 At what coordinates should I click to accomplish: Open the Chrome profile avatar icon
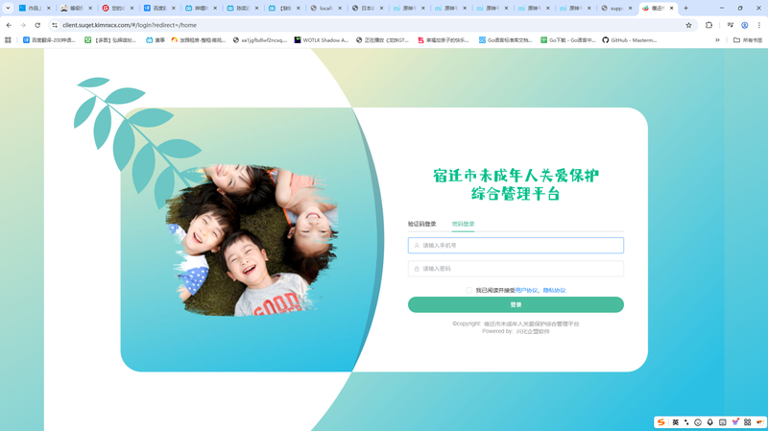pyautogui.click(x=745, y=25)
